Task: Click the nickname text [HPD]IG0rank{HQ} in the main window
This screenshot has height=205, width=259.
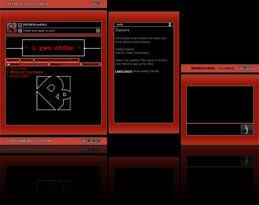Action: [35, 25]
